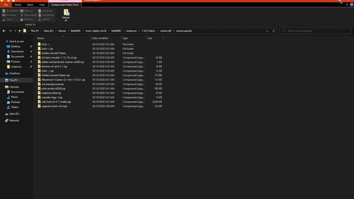Image resolution: width=354 pixels, height=199 pixels.
Task: Navigate to 1.16.3 Fabric breadcrumb
Action: 148,31
